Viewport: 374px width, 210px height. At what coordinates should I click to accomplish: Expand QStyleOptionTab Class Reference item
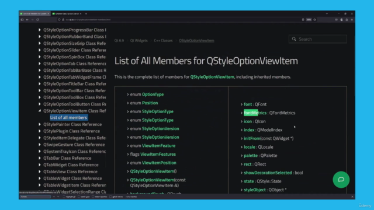[x=40, y=64]
